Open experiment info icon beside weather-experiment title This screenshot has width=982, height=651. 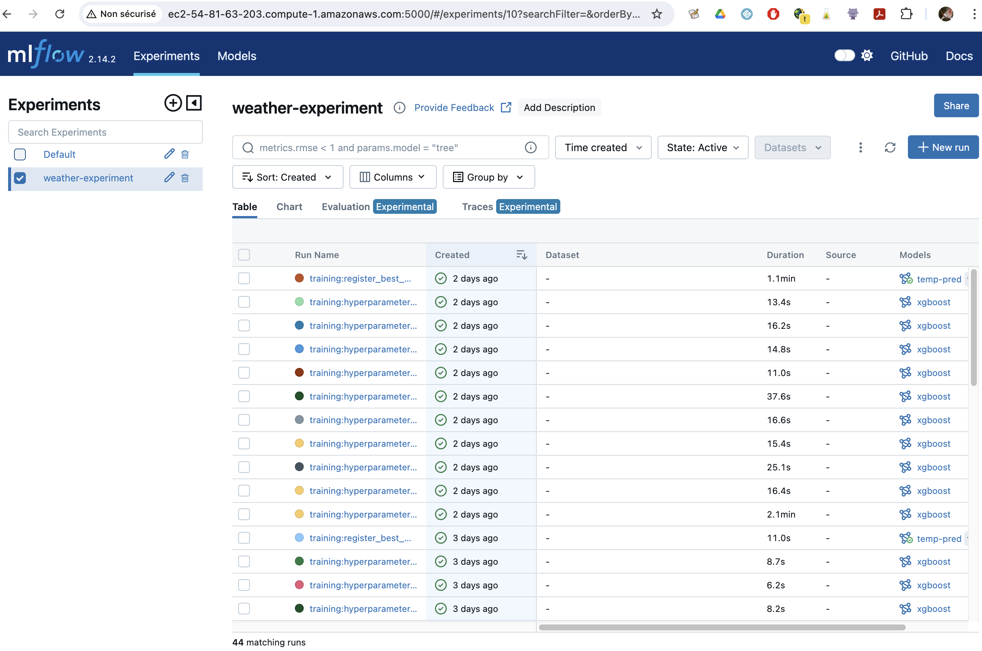coord(399,108)
